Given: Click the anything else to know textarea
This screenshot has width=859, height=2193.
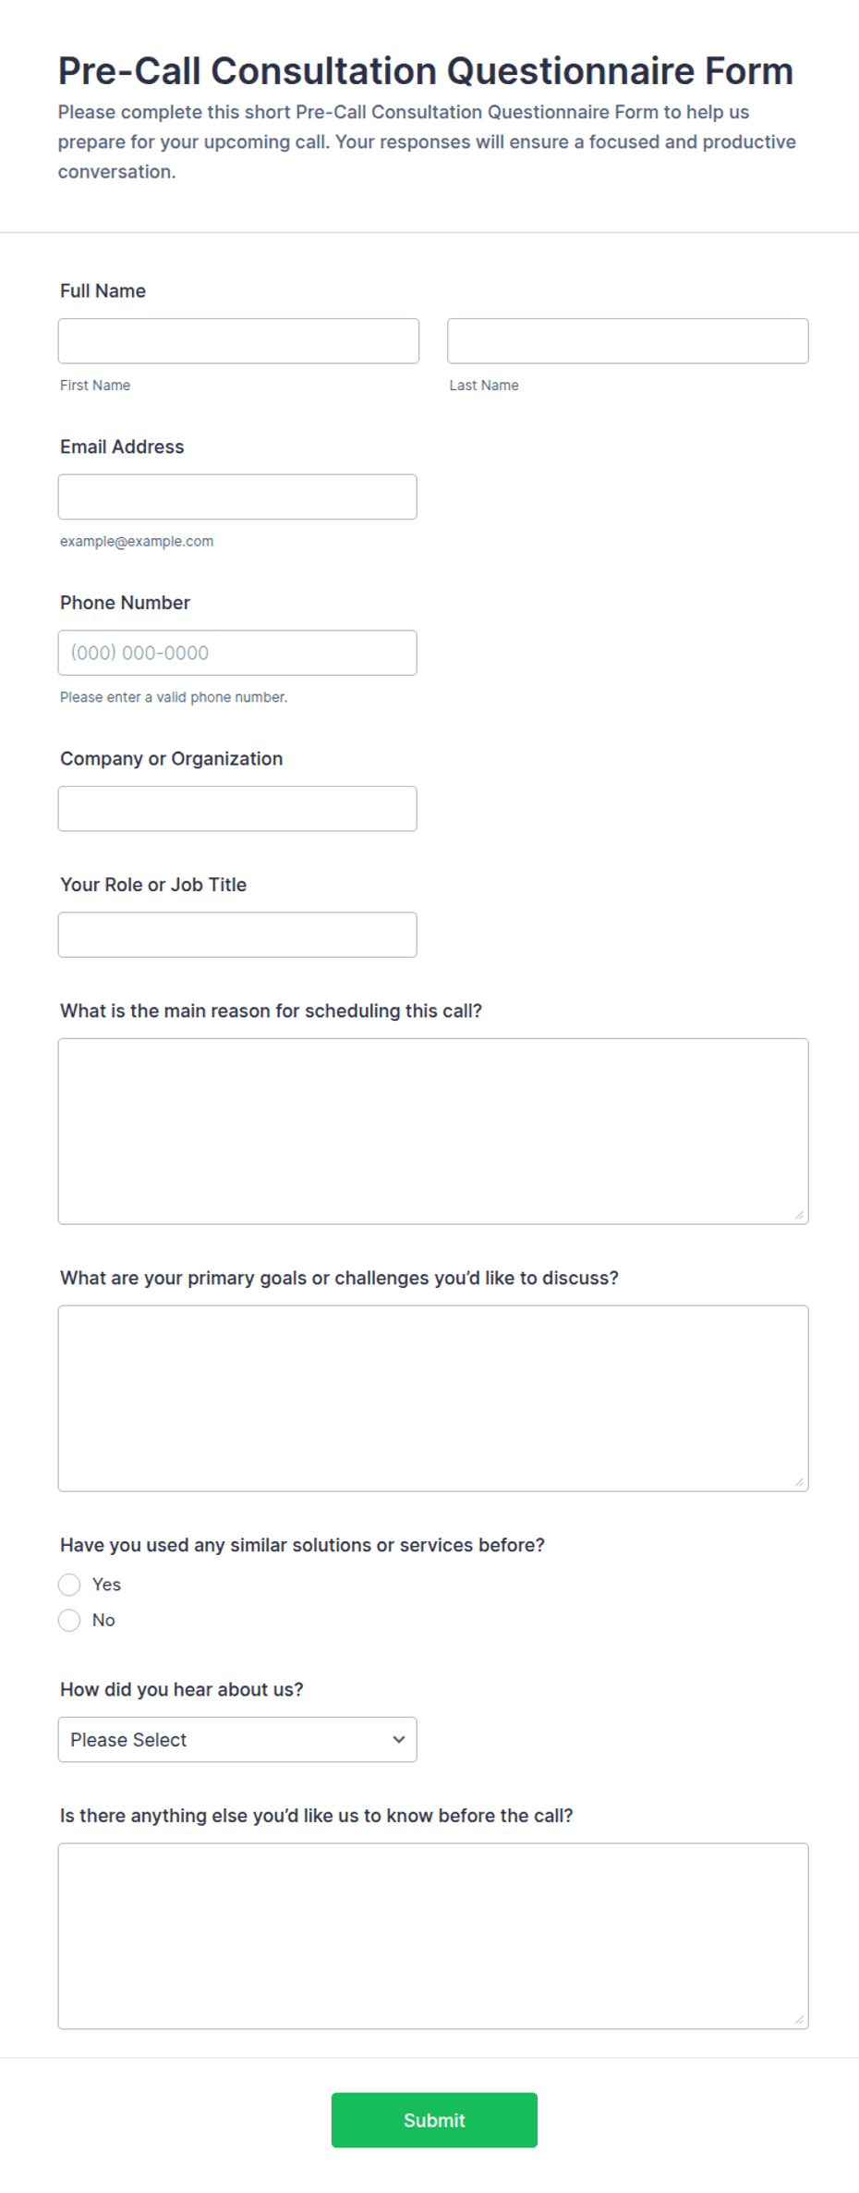Looking at the screenshot, I should coord(433,1937).
